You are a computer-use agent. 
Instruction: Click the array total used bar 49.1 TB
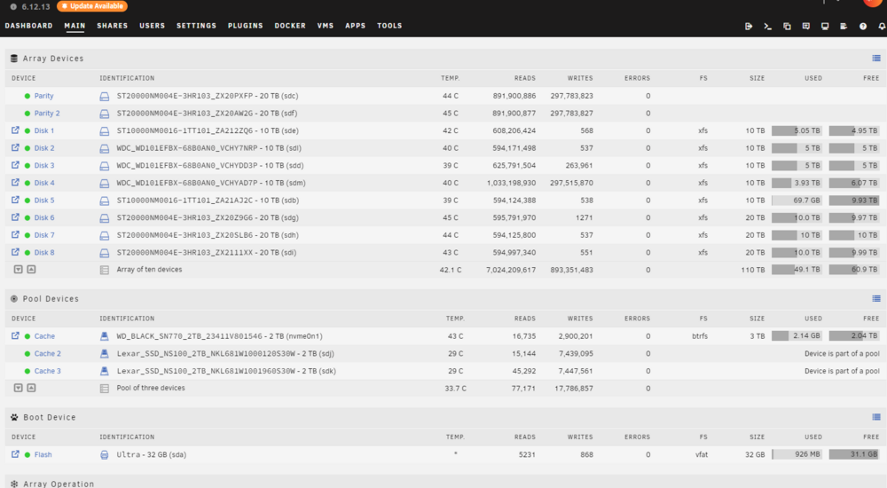point(797,270)
